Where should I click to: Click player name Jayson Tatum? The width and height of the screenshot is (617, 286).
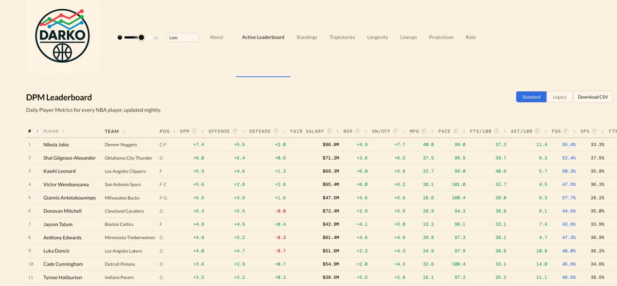click(58, 224)
